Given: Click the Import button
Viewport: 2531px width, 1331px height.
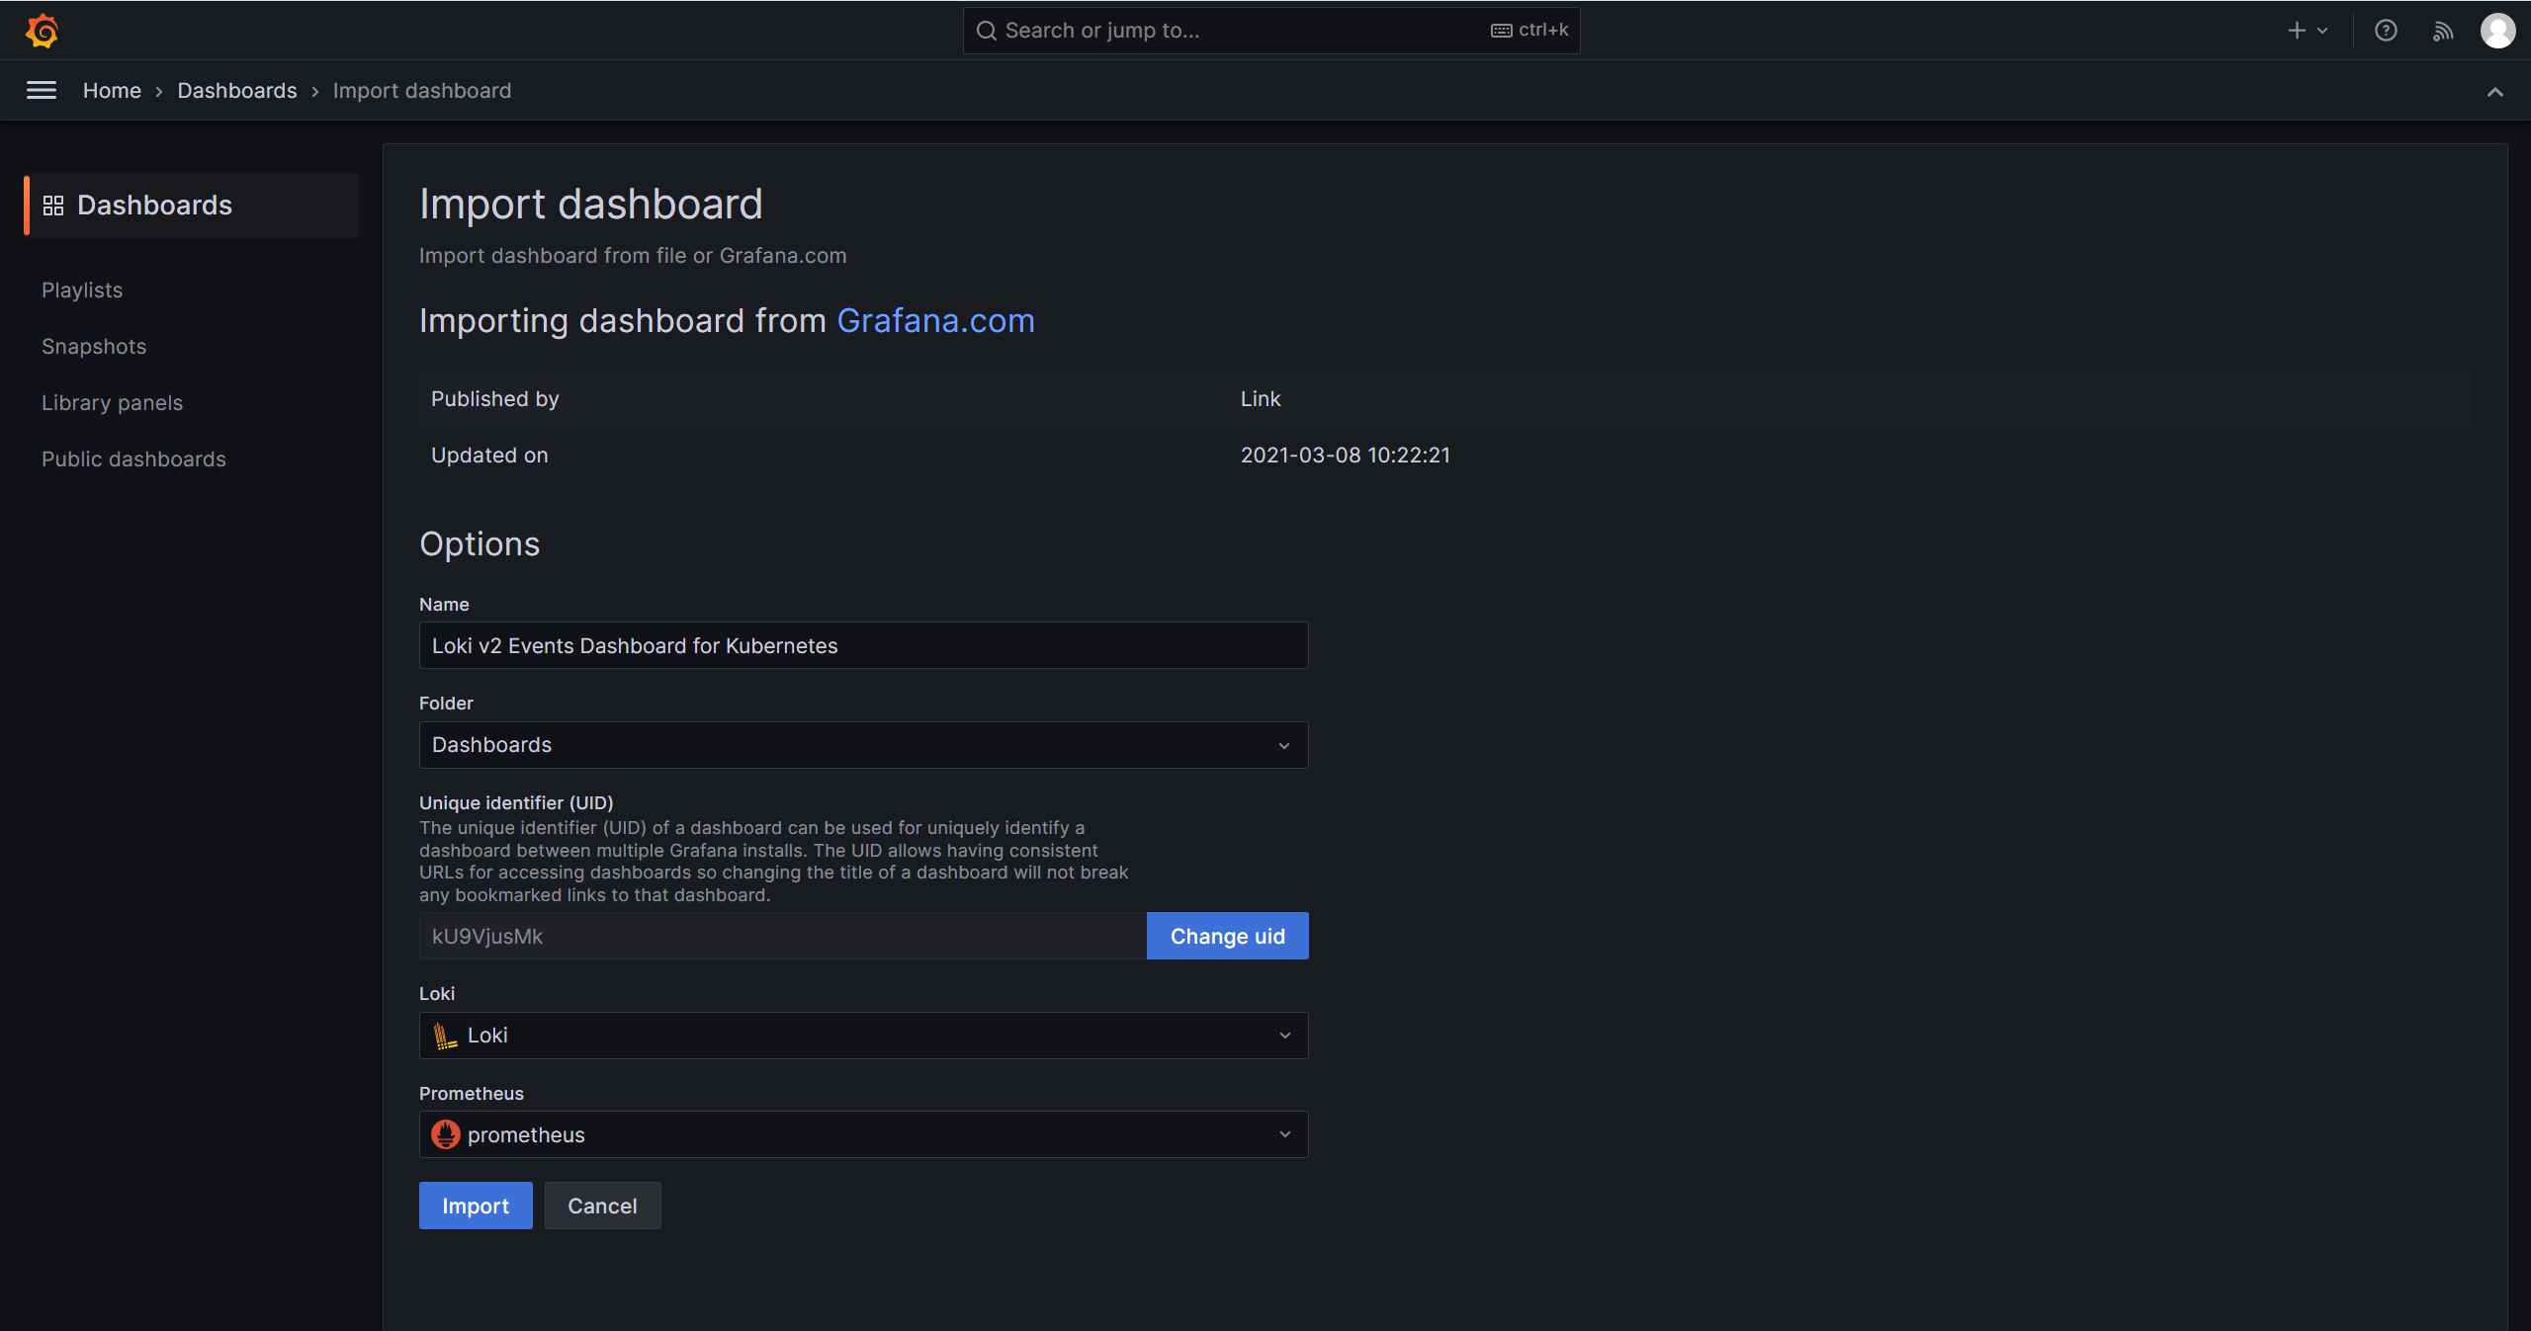Looking at the screenshot, I should click(476, 1206).
